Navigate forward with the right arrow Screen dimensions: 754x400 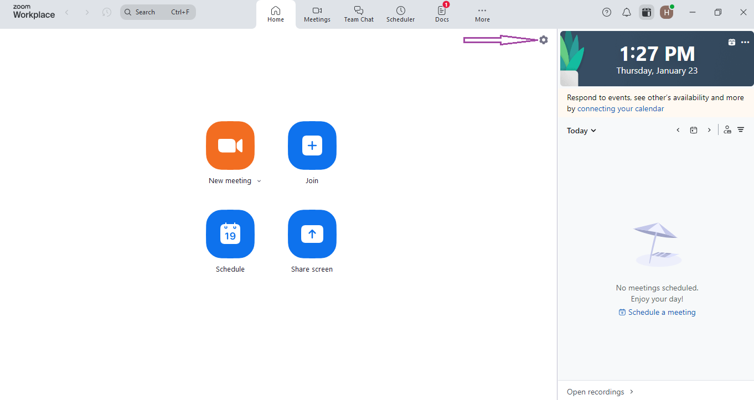tap(87, 12)
